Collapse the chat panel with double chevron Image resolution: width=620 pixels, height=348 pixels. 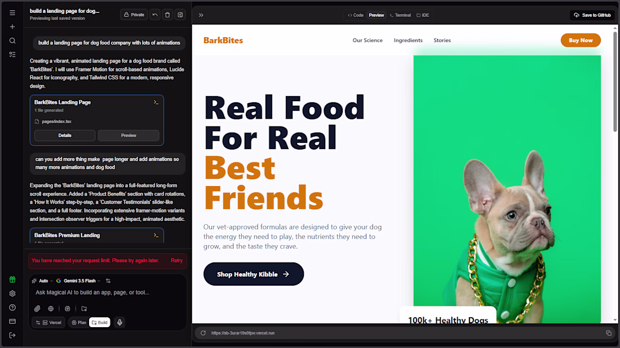tap(201, 15)
